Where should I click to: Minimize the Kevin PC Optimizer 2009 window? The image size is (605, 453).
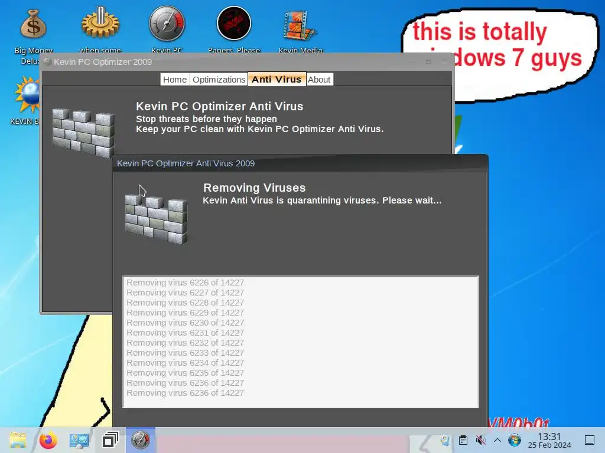click(413, 61)
